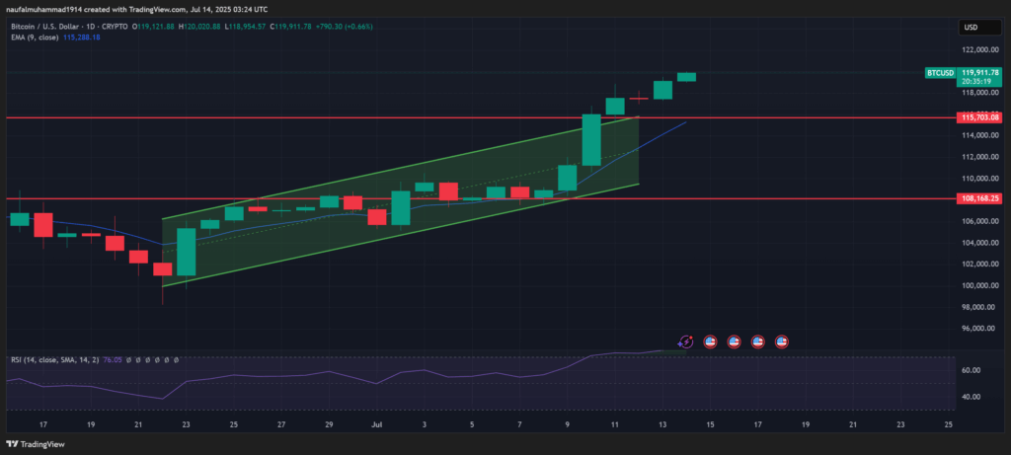This screenshot has height=455, width=1011.
Task: Click the purple lightning event icon
Action: (686, 341)
